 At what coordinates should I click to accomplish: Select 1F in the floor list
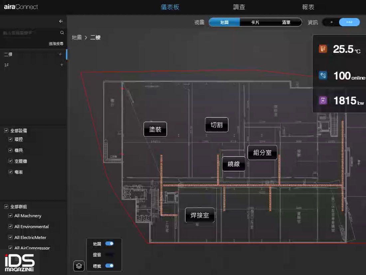click(x=33, y=65)
